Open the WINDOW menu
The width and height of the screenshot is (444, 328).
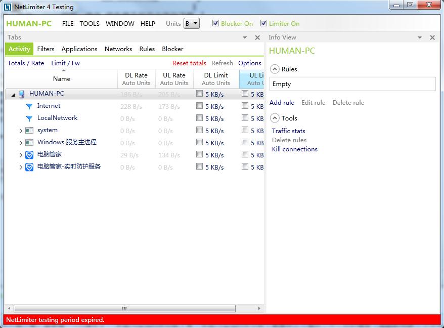tap(120, 23)
